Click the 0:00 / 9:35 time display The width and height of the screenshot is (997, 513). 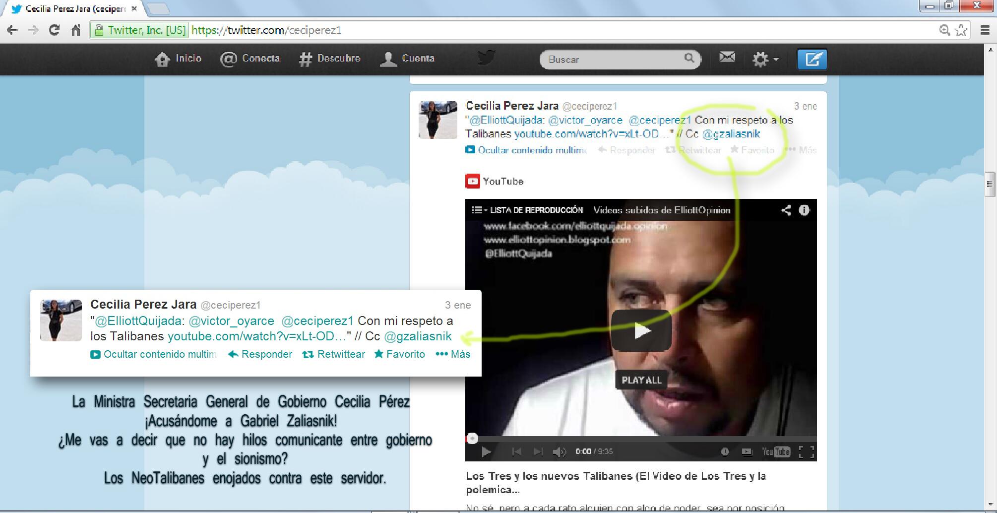pos(594,451)
